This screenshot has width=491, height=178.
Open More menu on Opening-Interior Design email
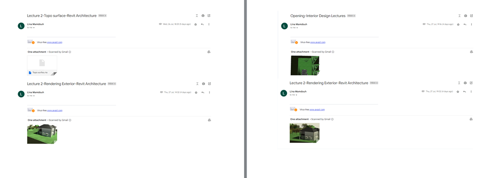(x=471, y=24)
